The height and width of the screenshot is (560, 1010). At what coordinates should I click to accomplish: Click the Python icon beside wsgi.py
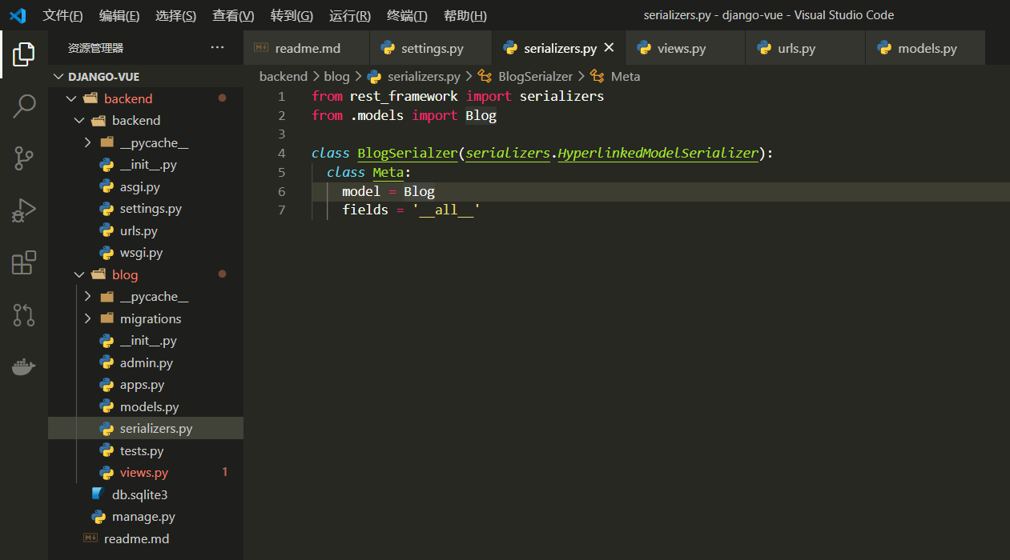pyautogui.click(x=106, y=253)
